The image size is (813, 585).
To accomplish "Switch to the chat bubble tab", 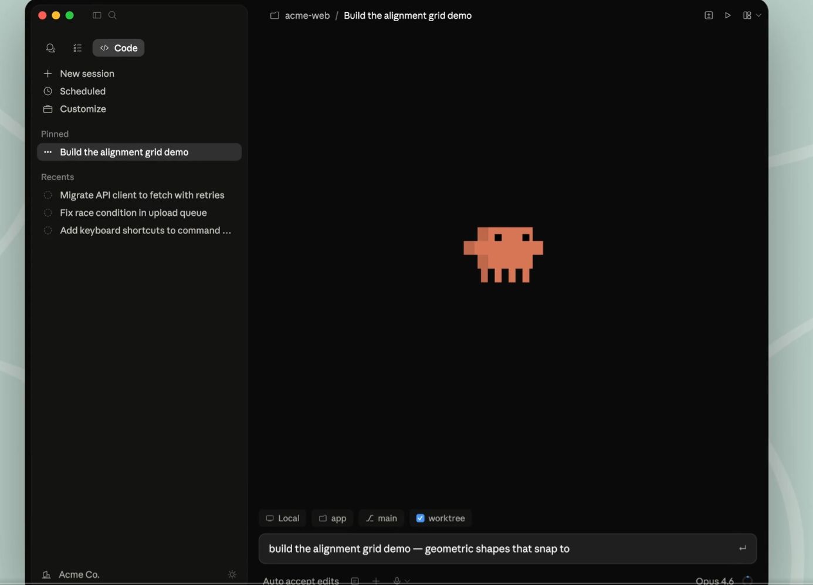I will click(x=50, y=48).
